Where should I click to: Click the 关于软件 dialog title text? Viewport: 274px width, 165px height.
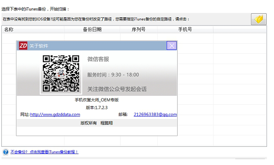pos(39,46)
